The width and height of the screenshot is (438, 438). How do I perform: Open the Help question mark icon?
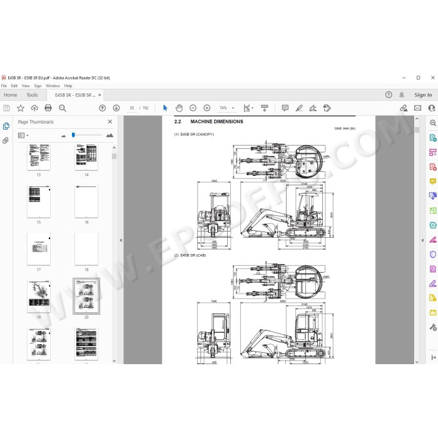tap(389, 94)
